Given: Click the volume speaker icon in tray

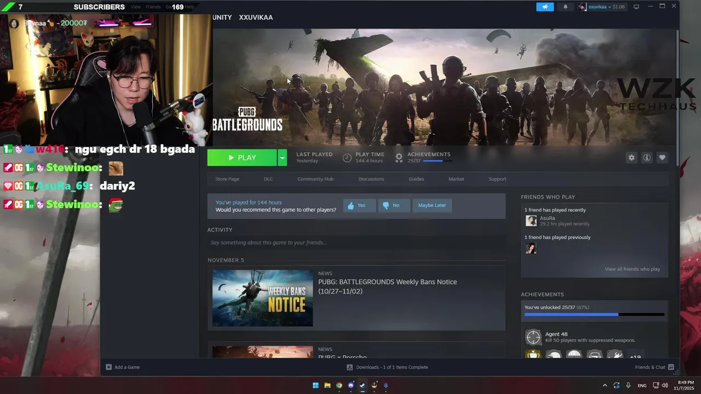Looking at the screenshot, I should pyautogui.click(x=665, y=385).
